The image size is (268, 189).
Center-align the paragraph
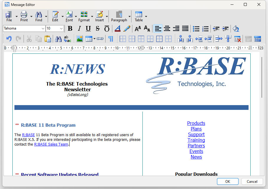tap(167, 29)
